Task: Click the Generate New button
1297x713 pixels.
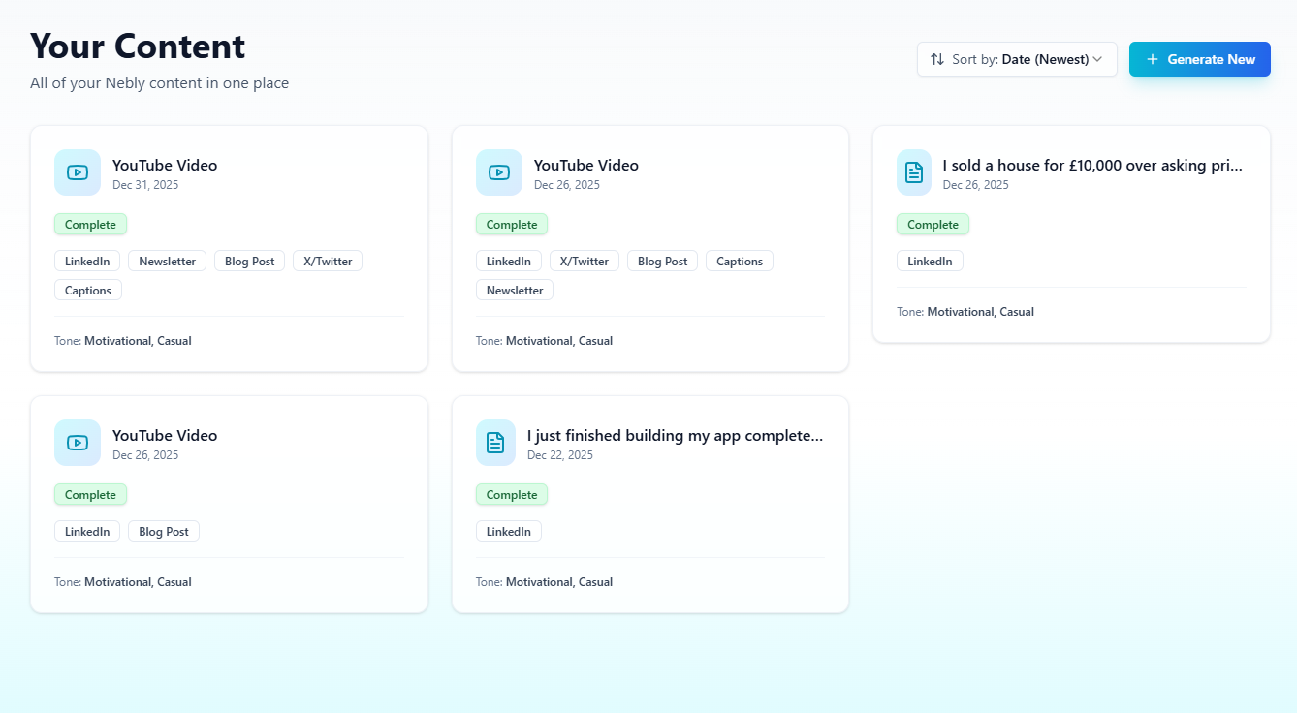Action: (x=1200, y=59)
